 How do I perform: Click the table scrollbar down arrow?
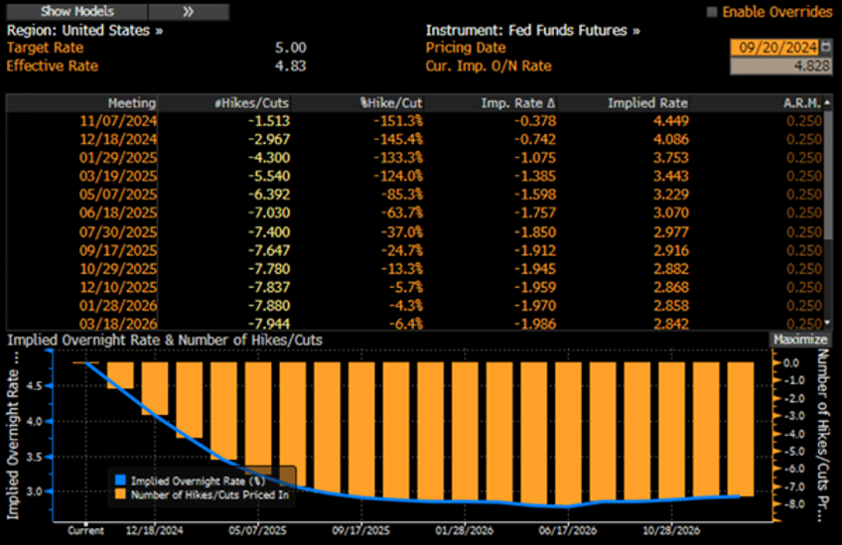tap(827, 323)
